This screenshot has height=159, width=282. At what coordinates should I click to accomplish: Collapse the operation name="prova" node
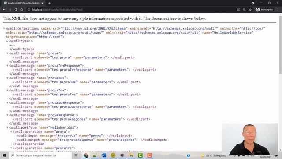tap(11, 132)
